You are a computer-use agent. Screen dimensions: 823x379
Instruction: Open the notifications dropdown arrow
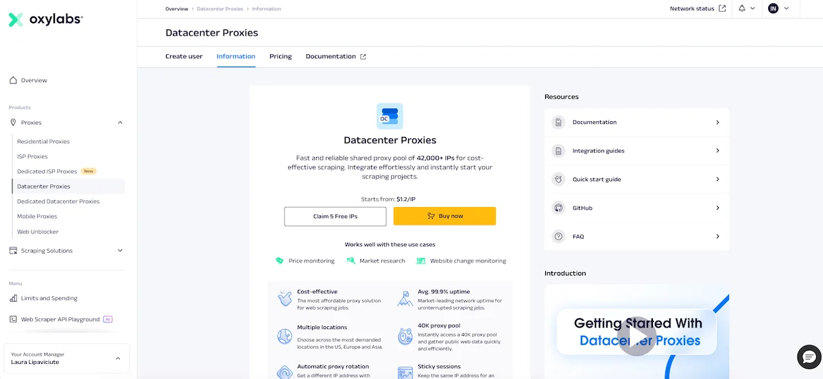click(752, 8)
